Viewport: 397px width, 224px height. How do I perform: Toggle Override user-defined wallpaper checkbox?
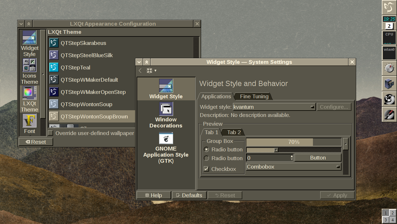click(x=51, y=133)
